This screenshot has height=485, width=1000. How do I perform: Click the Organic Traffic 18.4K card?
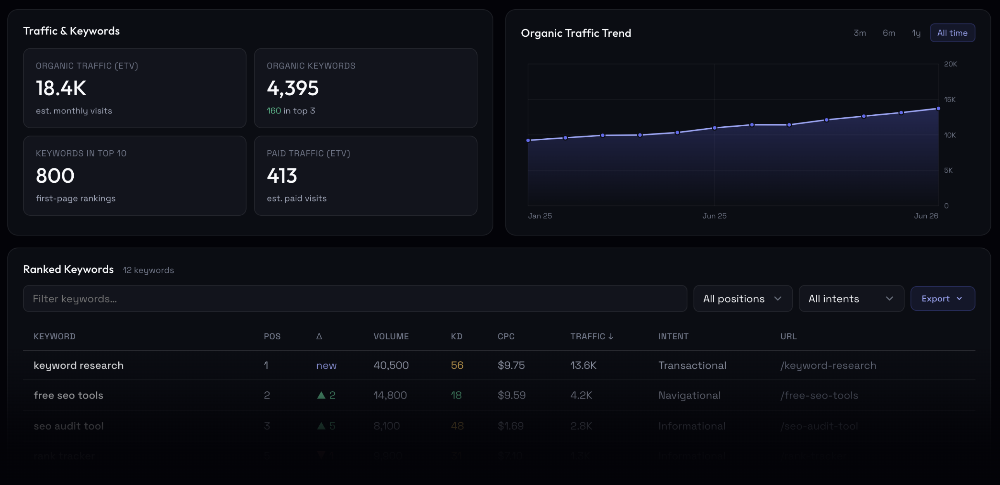pos(135,88)
